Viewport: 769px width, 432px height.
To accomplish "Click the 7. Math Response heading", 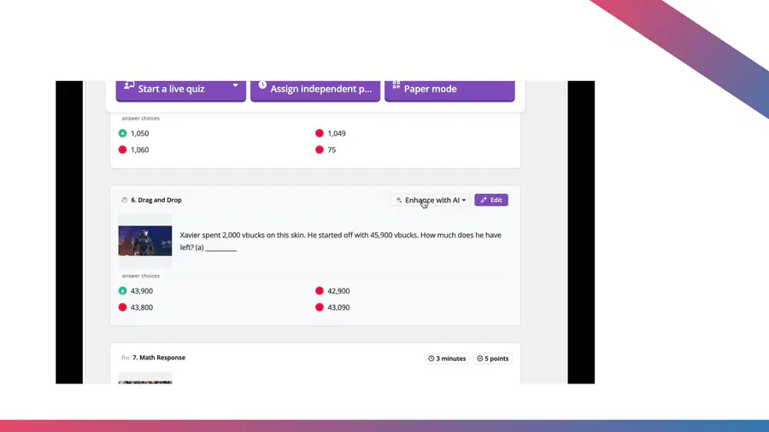I will tap(159, 358).
